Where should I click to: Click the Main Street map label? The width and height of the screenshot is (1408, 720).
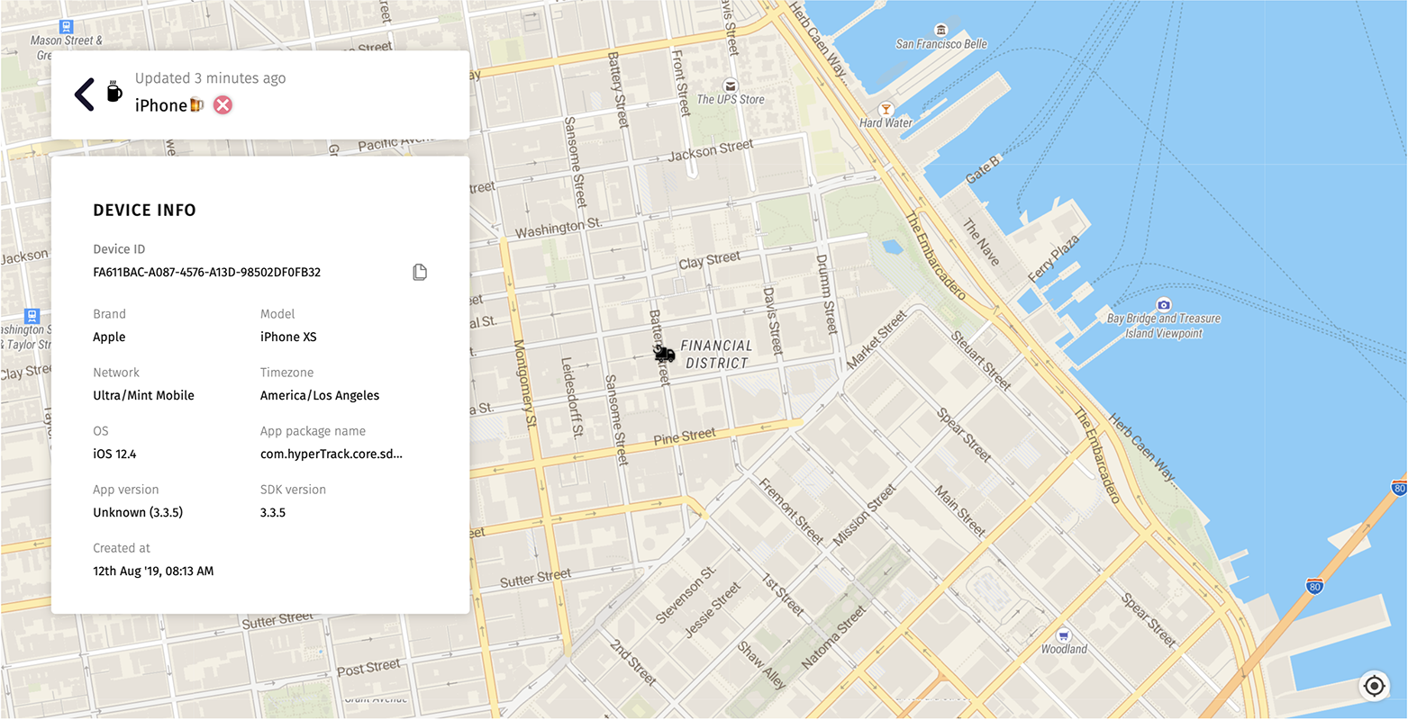[x=959, y=510]
